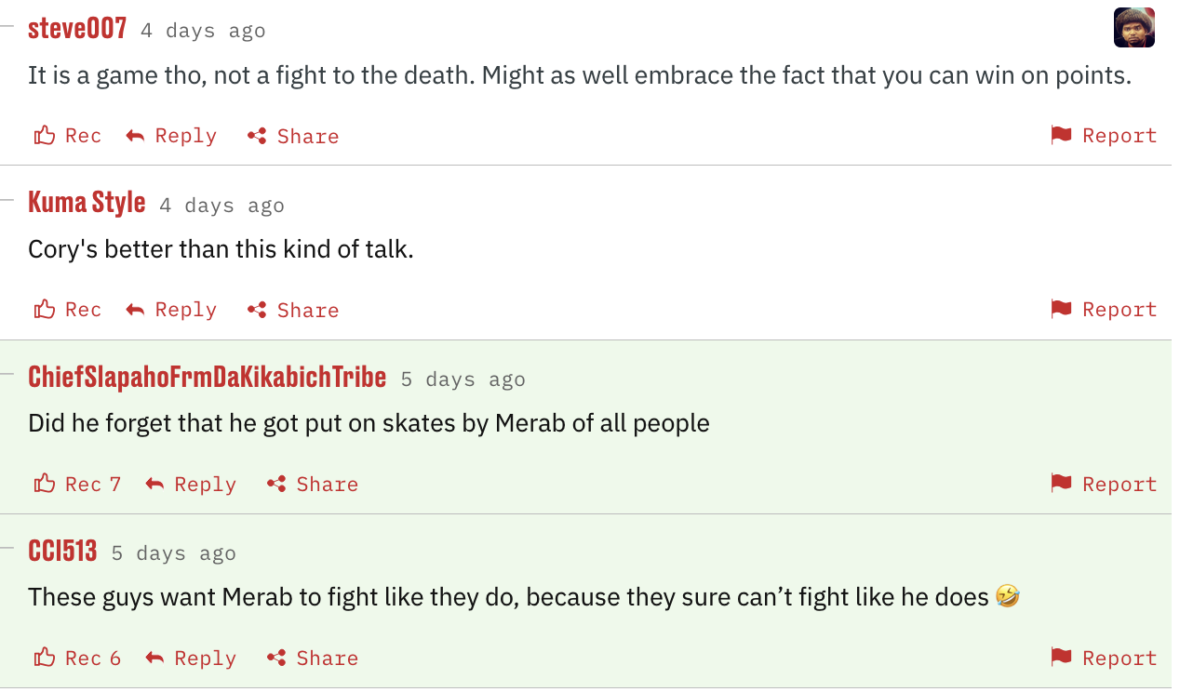Click Share on Kuma Style's comment
This screenshot has width=1180, height=692.
[x=307, y=310]
